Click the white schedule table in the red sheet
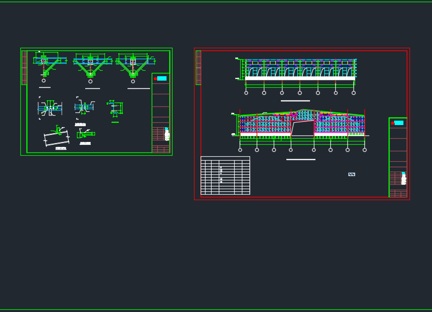This screenshot has width=432, height=312. click(x=225, y=175)
